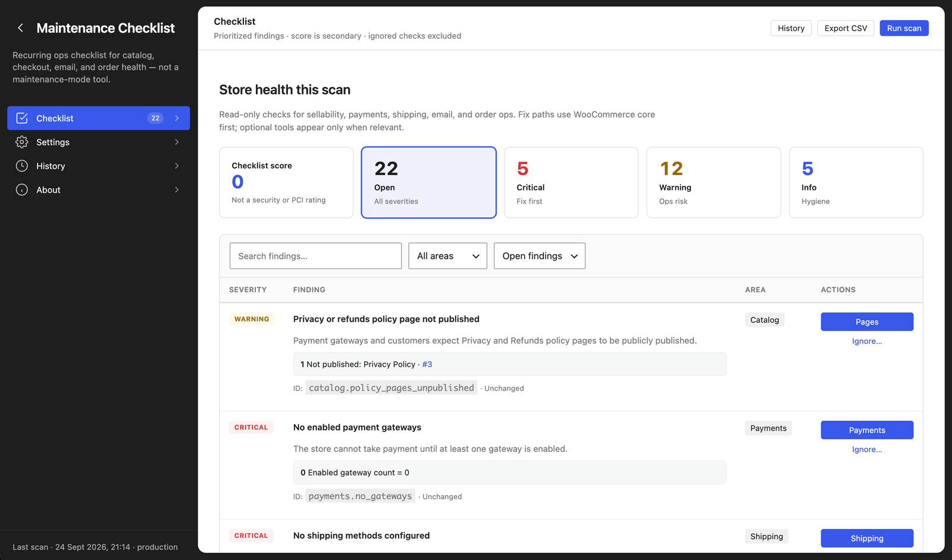This screenshot has height=560, width=952.
Task: Open the All areas dropdown
Action: [x=447, y=256]
